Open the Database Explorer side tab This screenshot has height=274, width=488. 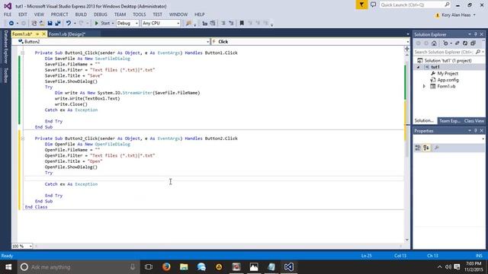tap(5, 47)
